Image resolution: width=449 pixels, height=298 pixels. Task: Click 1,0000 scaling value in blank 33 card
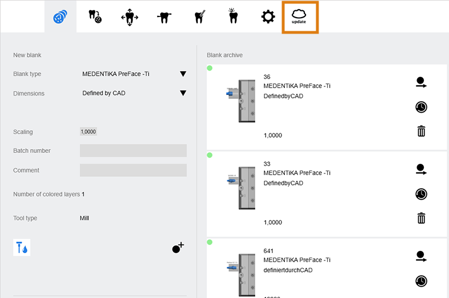point(272,222)
